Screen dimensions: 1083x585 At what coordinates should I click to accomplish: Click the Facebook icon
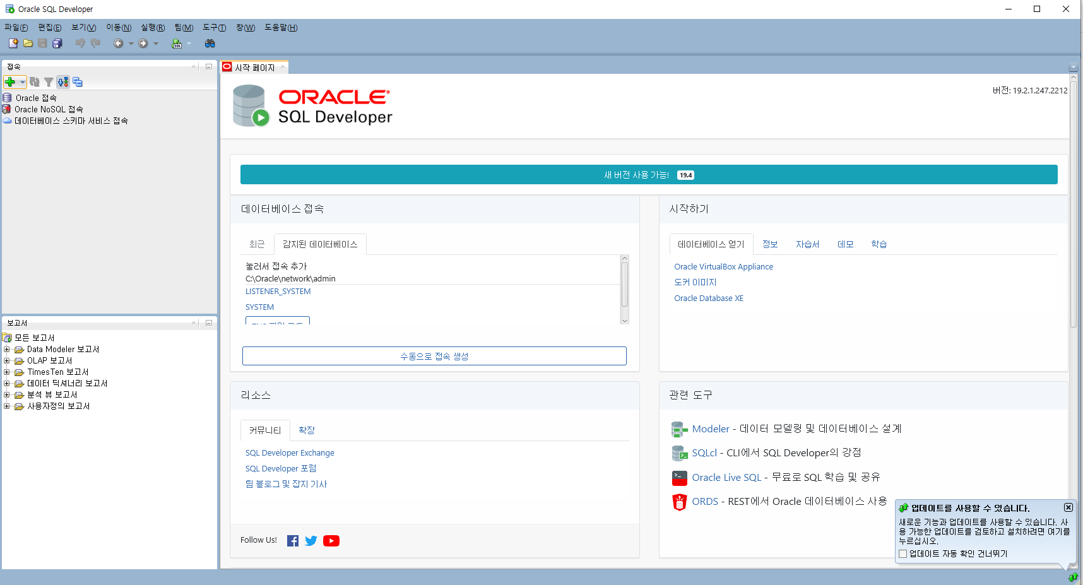coord(293,541)
